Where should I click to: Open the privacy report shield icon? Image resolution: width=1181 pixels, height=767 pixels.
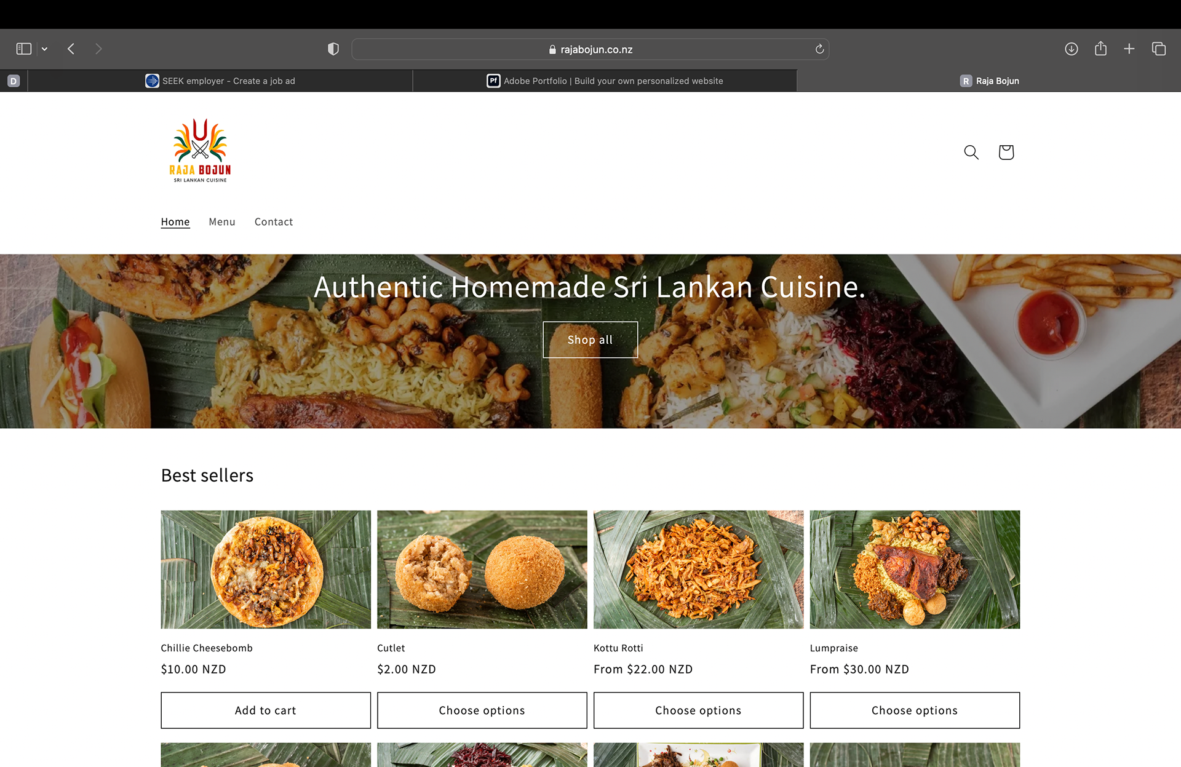333,49
